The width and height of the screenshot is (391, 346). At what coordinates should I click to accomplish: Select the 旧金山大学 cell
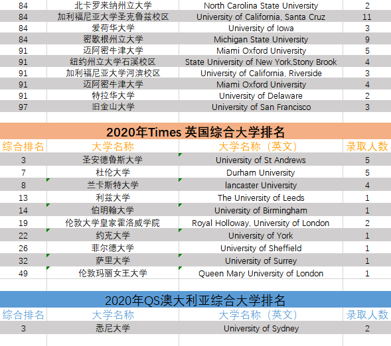click(113, 107)
